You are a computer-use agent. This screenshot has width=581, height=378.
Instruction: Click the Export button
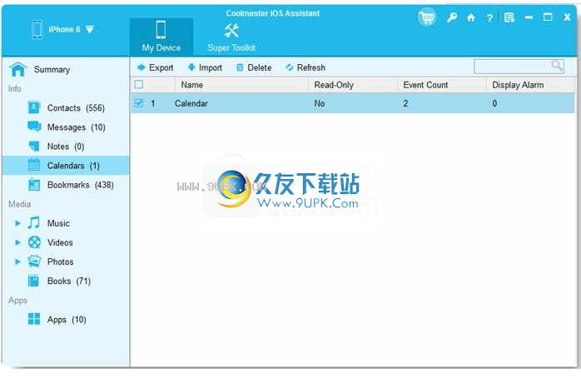(156, 67)
